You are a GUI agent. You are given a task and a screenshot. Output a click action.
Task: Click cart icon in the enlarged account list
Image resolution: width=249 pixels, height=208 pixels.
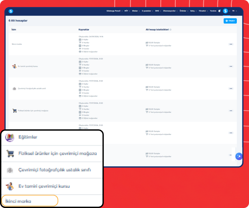[10, 153]
